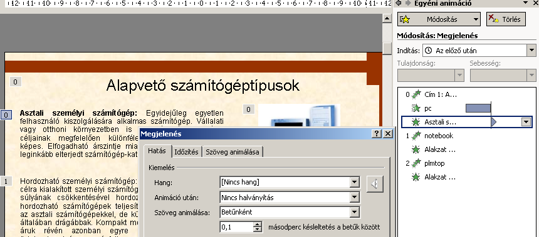Click the star icon of Asztali s... entry
This screenshot has height=237, width=539.
pos(416,122)
